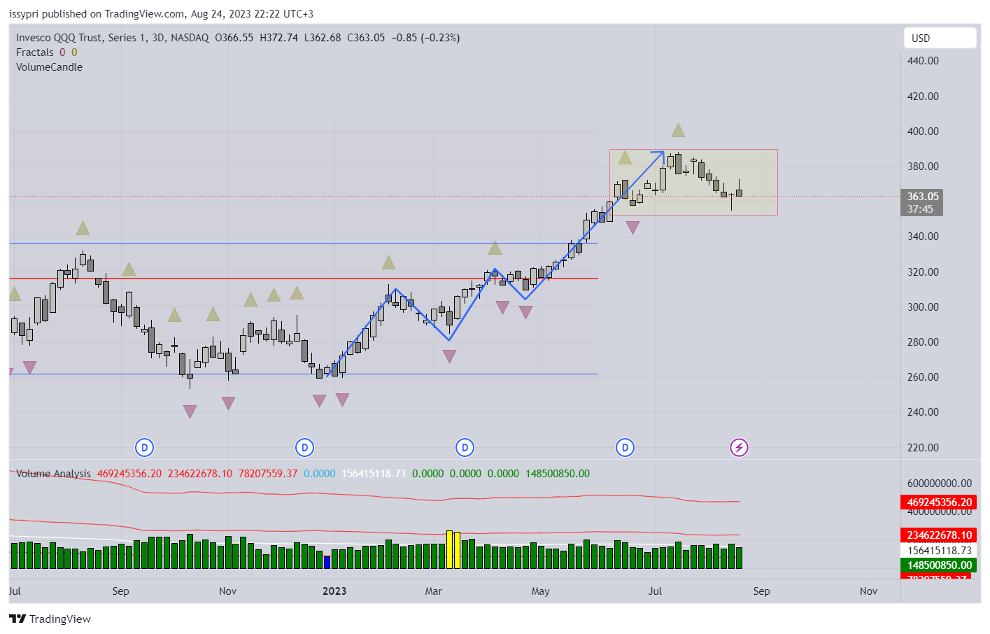Select the close value C363.05

[x=366, y=38]
